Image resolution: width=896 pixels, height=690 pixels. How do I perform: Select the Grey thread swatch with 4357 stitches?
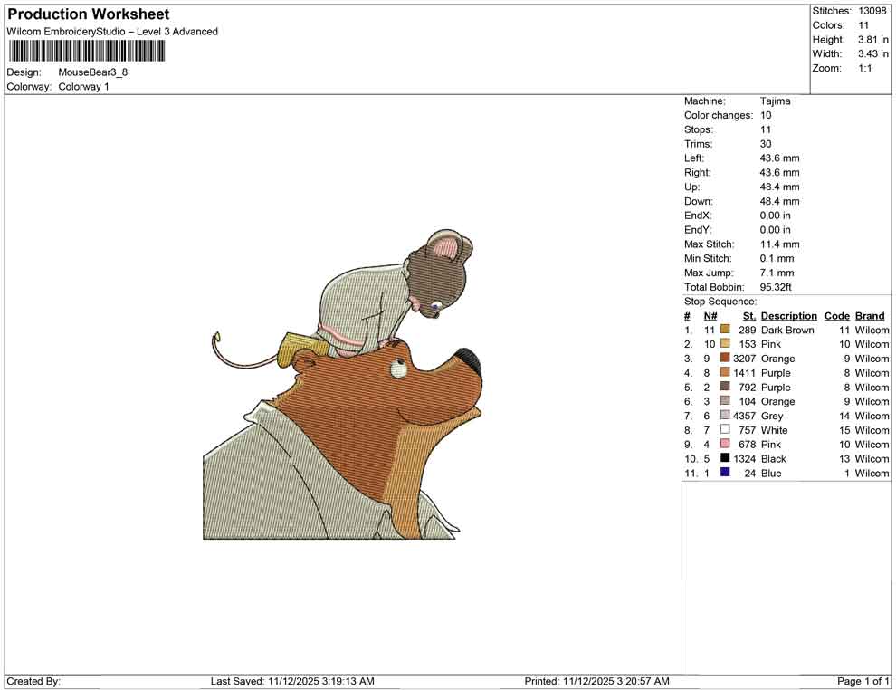click(x=725, y=416)
